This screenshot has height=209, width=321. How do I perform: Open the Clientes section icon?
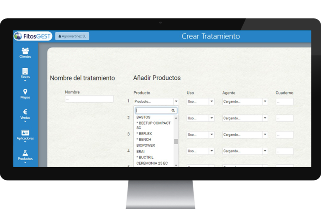click(25, 51)
